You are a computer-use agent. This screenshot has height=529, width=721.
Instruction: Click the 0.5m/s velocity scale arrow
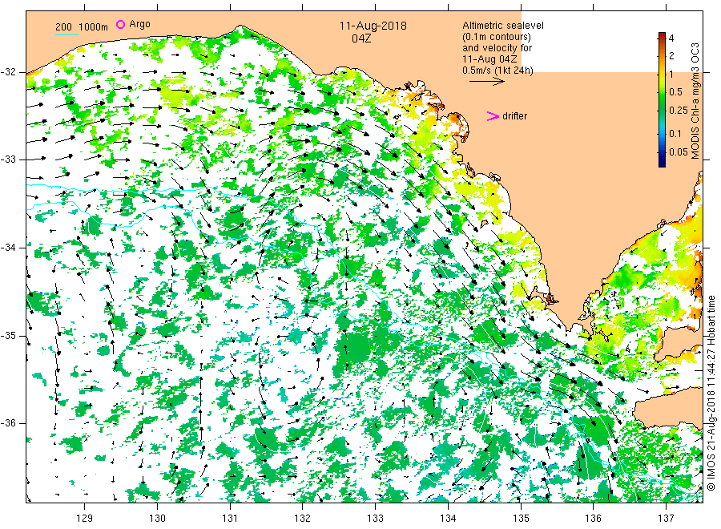tap(487, 82)
